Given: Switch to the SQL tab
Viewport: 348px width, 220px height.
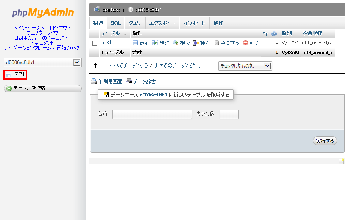Looking at the screenshot, I should coord(116,23).
